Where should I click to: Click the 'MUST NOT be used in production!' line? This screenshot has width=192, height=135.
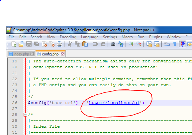click(x=95, y=67)
